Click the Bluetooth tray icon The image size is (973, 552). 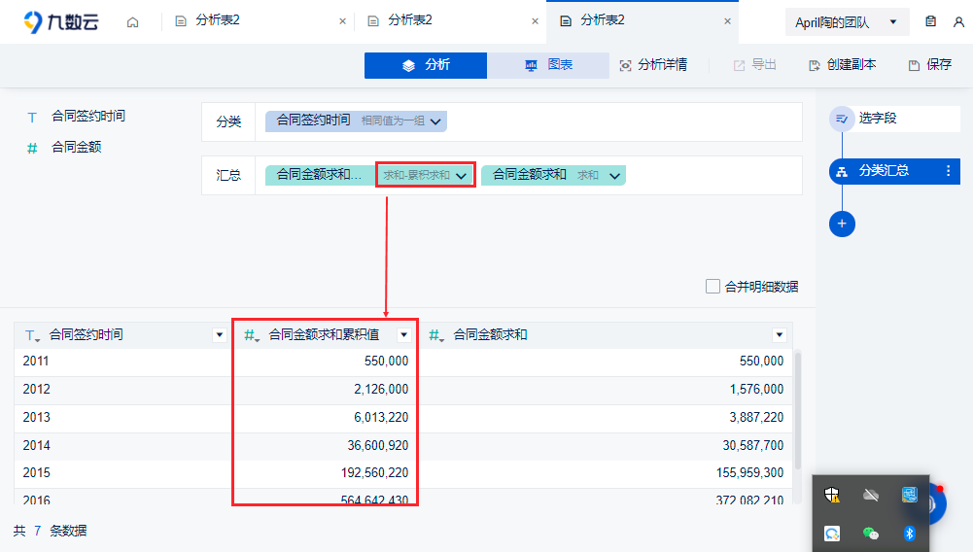[x=910, y=534]
